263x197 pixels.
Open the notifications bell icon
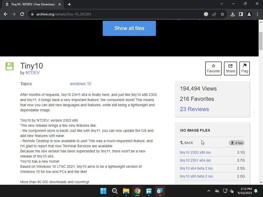[x=256, y=191]
